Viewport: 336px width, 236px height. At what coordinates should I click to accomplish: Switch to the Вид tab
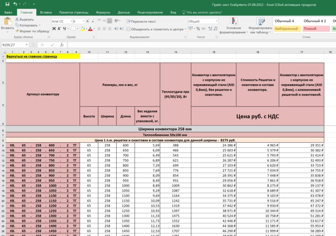(x=173, y=12)
